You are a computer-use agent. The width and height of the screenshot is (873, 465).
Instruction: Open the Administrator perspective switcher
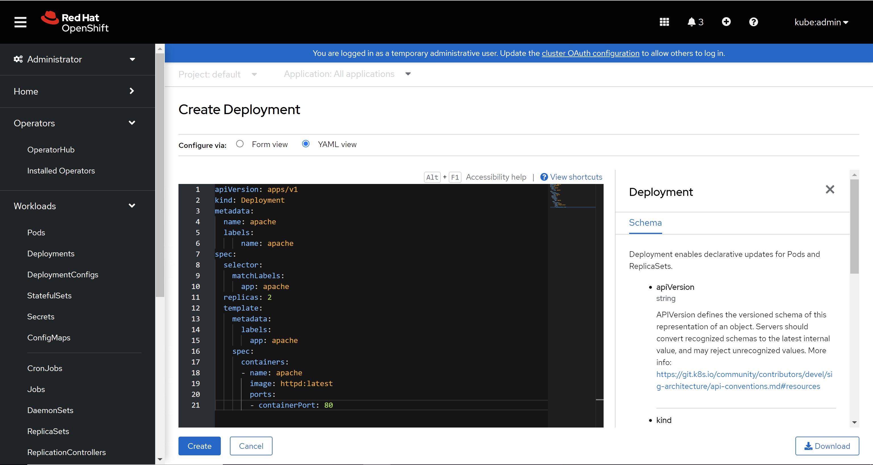coord(74,59)
